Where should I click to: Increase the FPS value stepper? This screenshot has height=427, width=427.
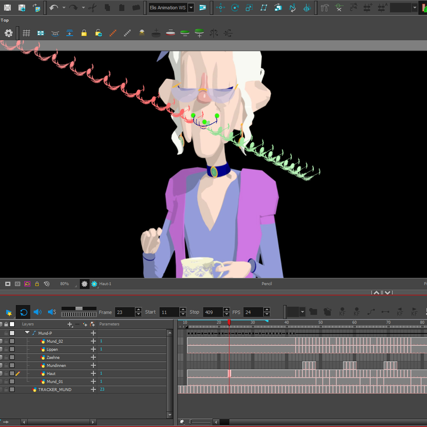coord(267,310)
